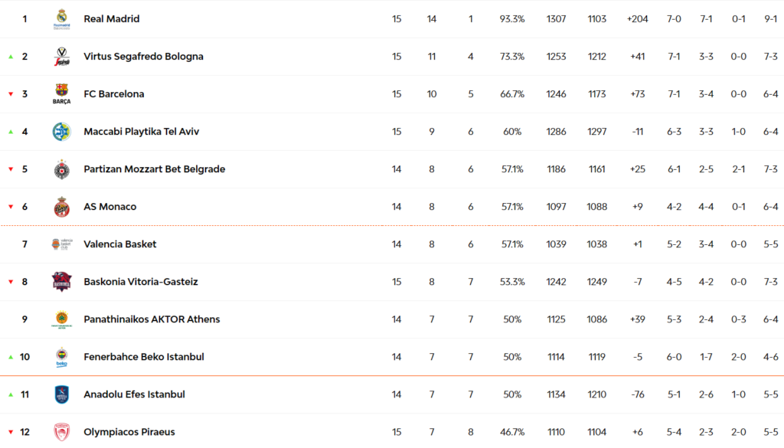Viewport: 784px width, 448px height.
Task: Open Panathinaikos AKTOR Athens team page
Action: 152,319
